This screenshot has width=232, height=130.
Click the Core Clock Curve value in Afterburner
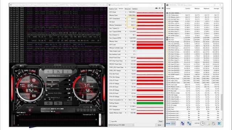coord(68,89)
